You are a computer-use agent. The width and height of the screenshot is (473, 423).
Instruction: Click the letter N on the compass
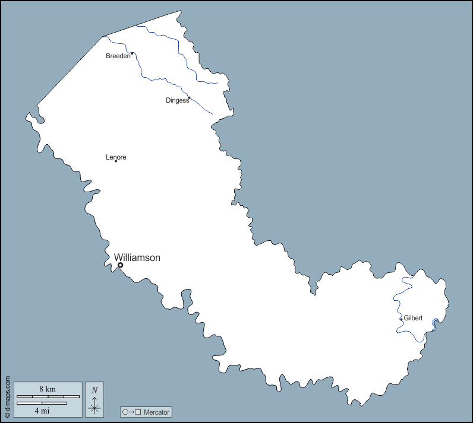click(x=94, y=390)
